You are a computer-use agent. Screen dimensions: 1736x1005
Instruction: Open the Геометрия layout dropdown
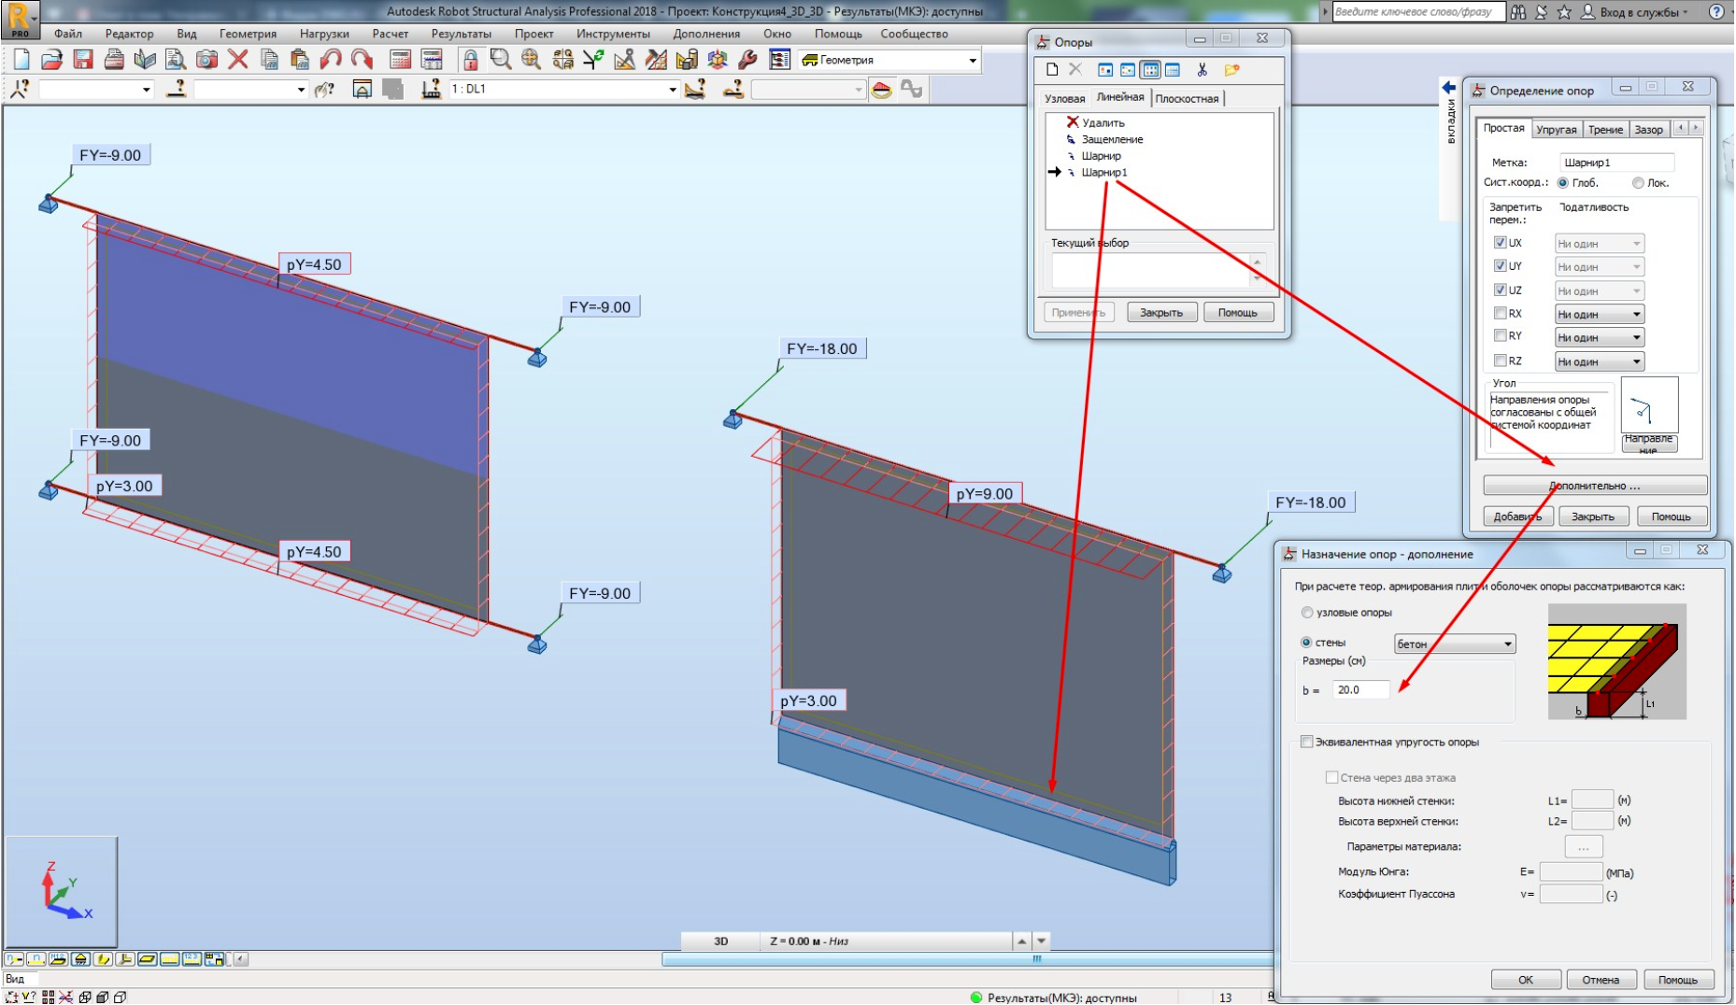coord(973,61)
